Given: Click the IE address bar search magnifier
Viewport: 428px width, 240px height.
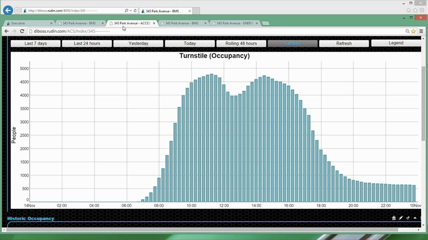Looking at the screenshot, I should tap(126, 11).
